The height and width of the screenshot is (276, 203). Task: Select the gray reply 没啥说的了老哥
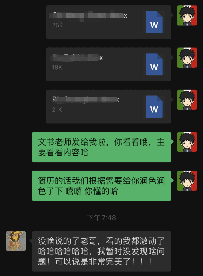[x=101, y=251]
